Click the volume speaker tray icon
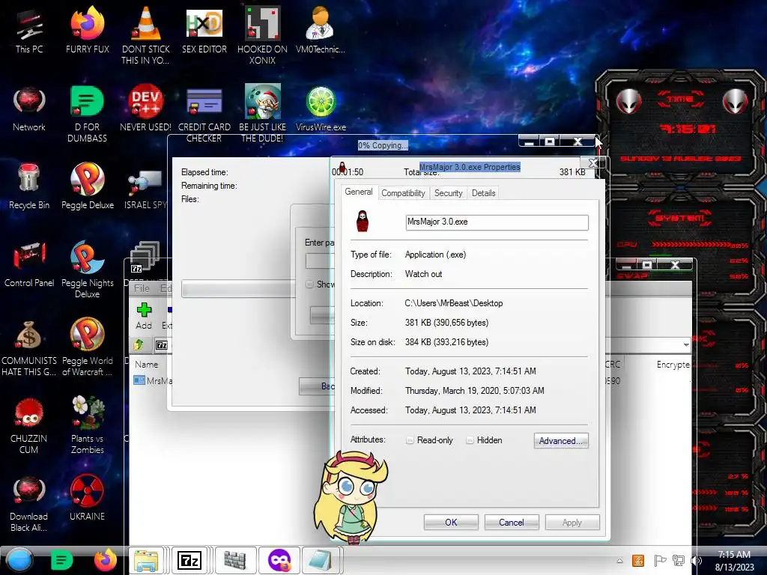 696,561
